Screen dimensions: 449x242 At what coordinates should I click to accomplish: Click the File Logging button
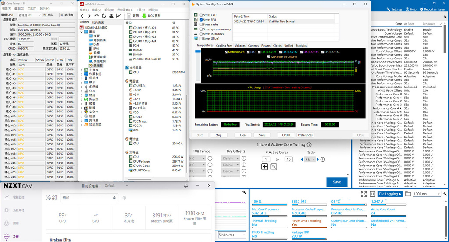pyautogui.click(x=390, y=194)
